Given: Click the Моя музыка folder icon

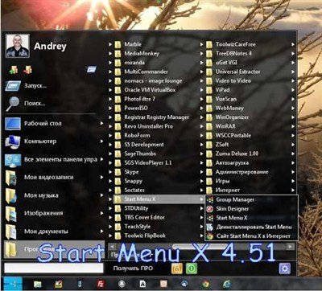Looking at the screenshot, I should pyautogui.click(x=11, y=195).
